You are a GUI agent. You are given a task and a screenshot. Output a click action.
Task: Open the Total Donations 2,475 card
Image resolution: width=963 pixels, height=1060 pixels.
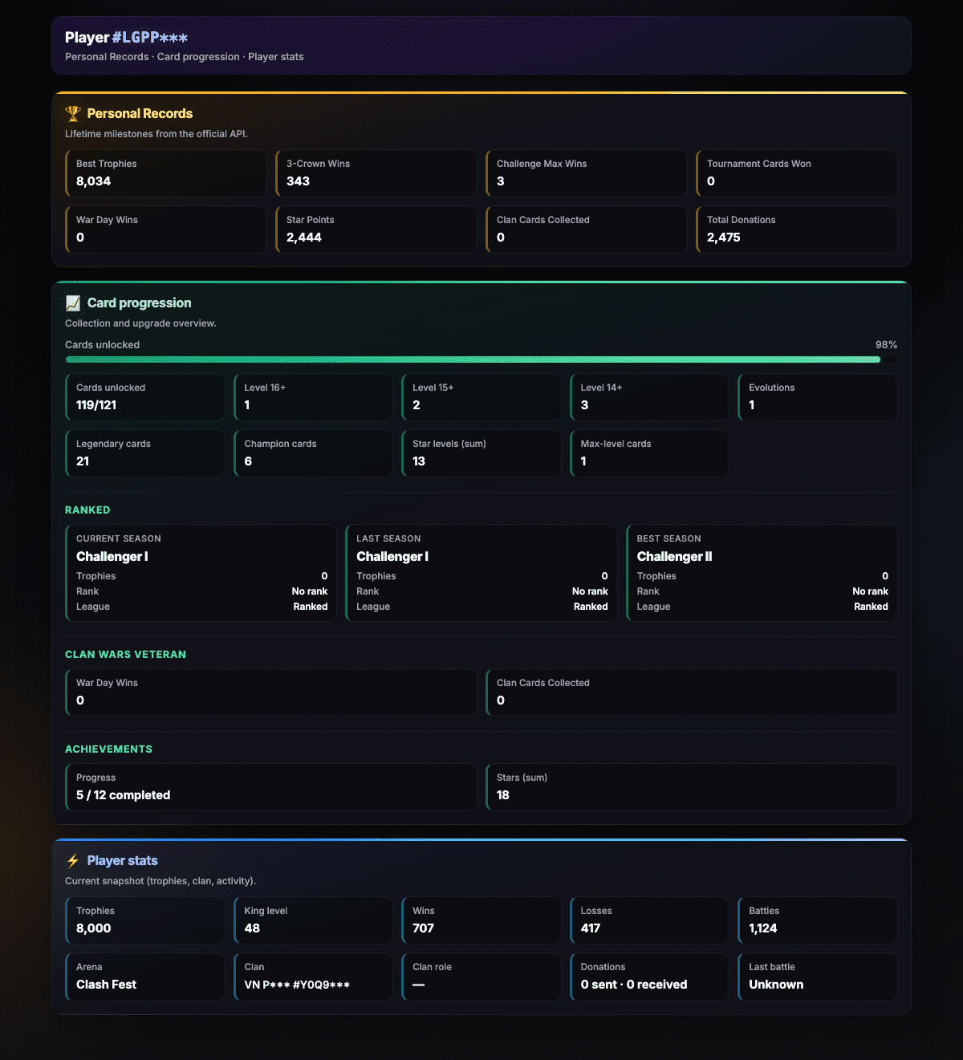(797, 229)
